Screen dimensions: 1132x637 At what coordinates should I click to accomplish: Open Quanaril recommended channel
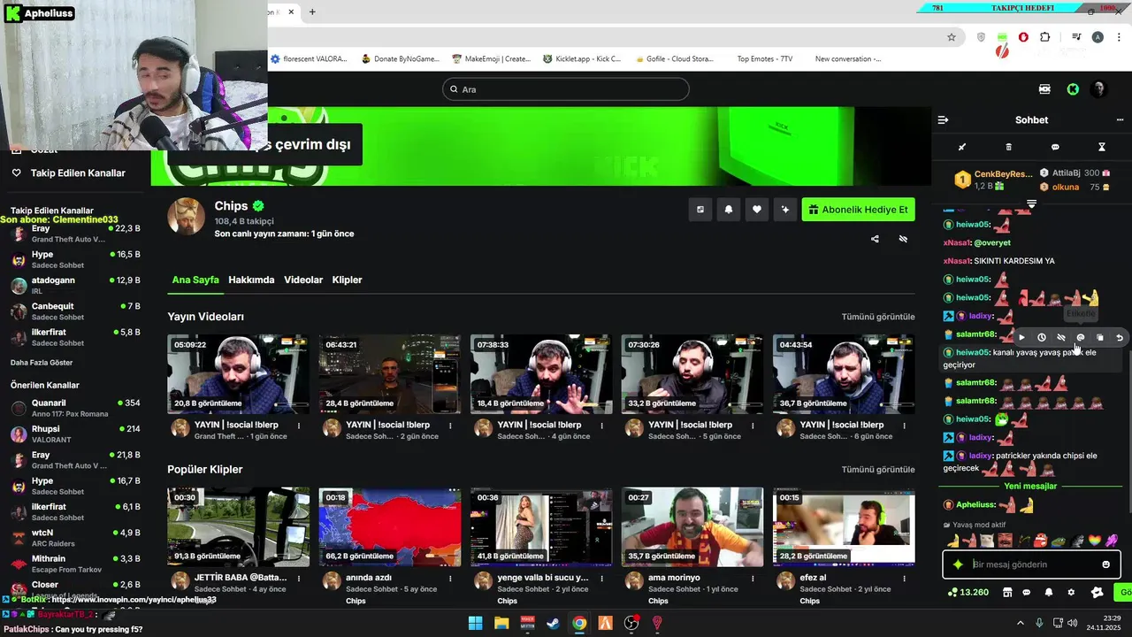pyautogui.click(x=75, y=408)
